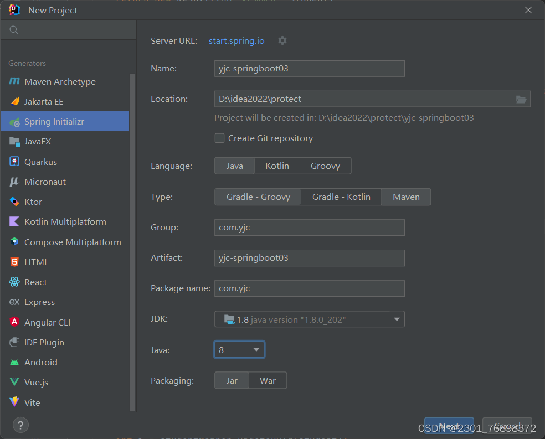The height and width of the screenshot is (439, 545).
Task: Click the HTML5 shield icon
Action: (x=14, y=262)
